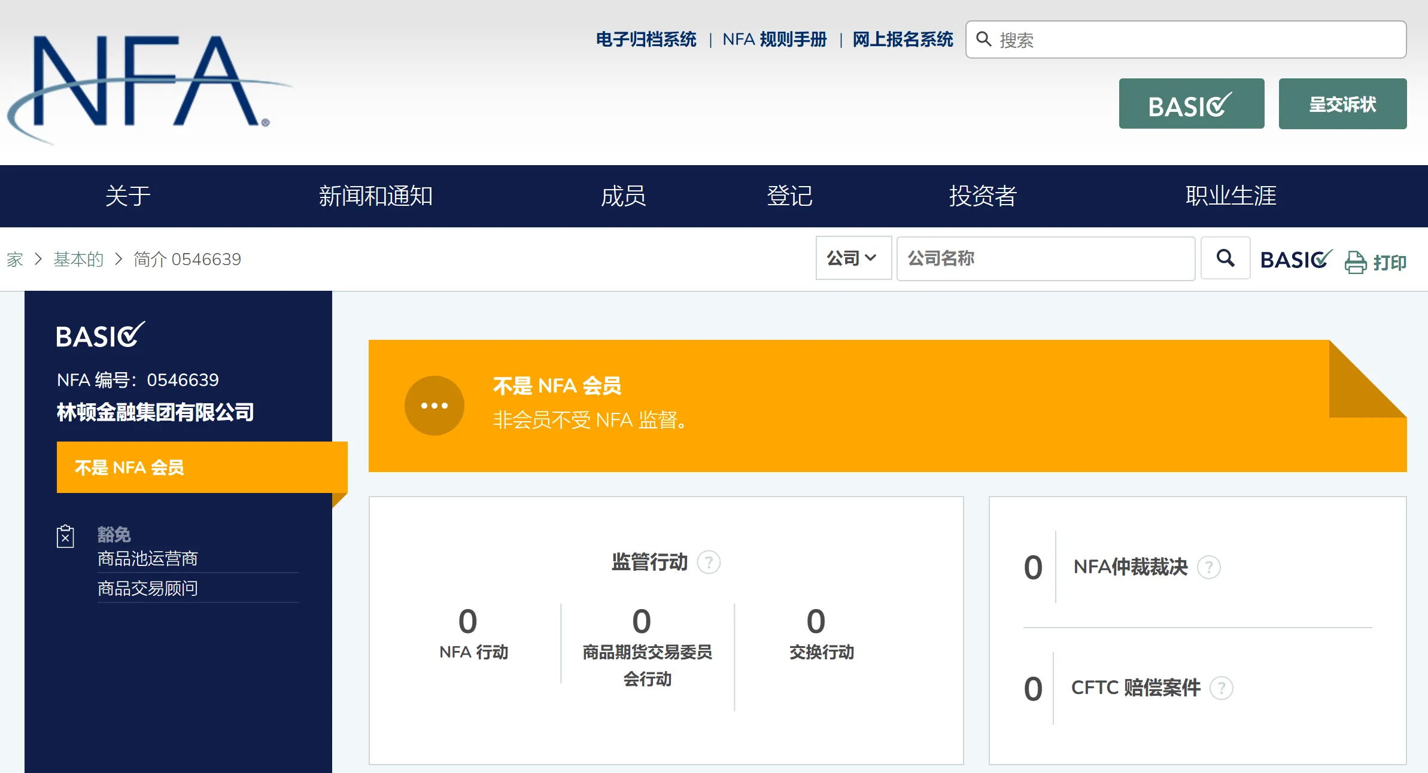The width and height of the screenshot is (1428, 773).
Task: Click the 商品池运营商 sidebar link
Action: click(148, 558)
